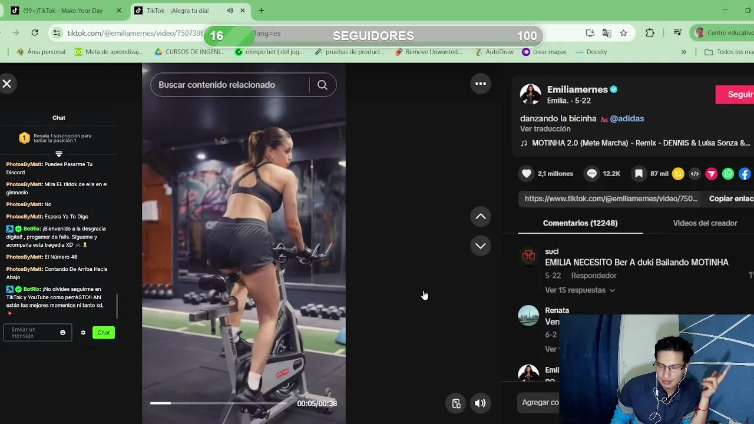754x424 pixels.
Task: Open the @adidas mention link
Action: [627, 118]
